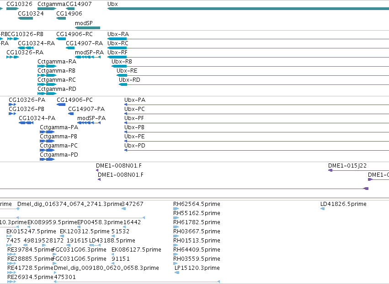Click the CG10324-RA transcript glyph
The width and height of the screenshot is (389, 284).
[x=26, y=48]
